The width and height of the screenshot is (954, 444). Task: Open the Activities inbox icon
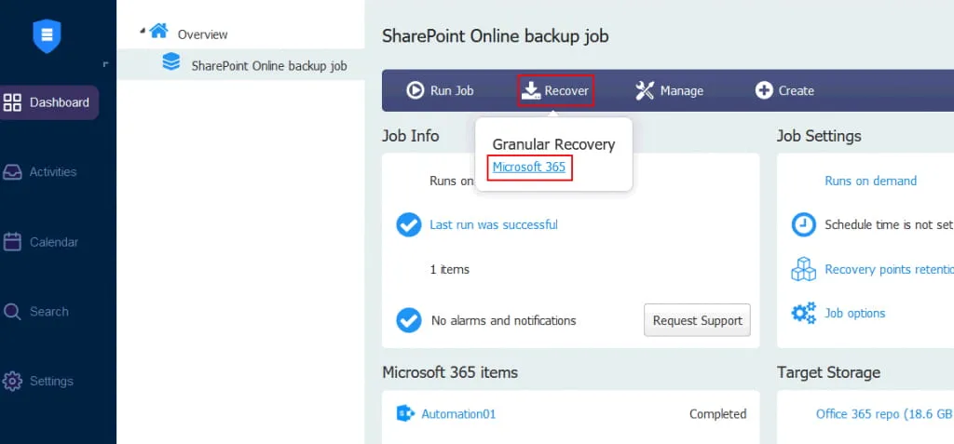(x=13, y=172)
